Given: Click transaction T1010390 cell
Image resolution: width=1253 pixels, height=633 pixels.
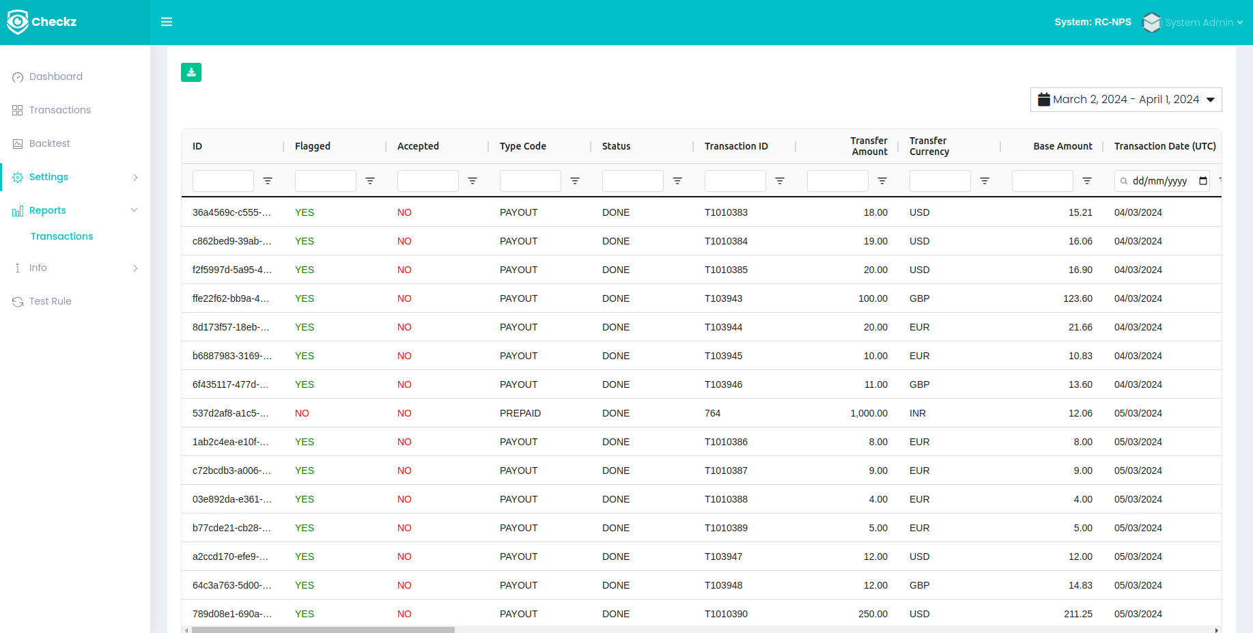Looking at the screenshot, I should click(726, 614).
